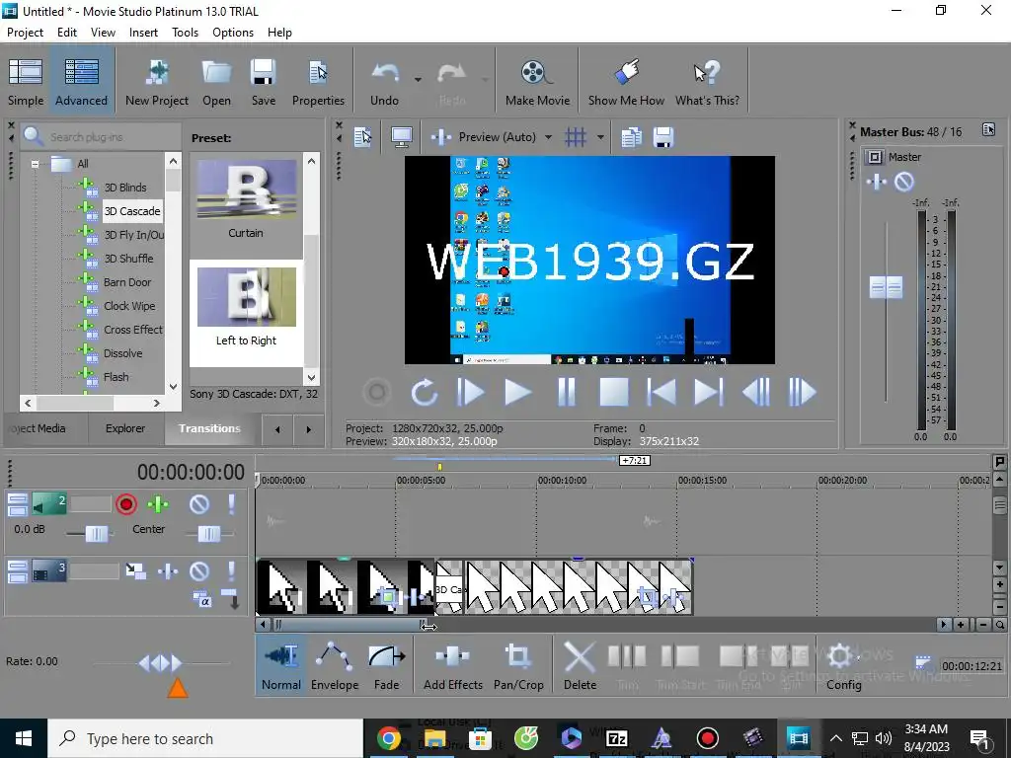Select the Envelope edit tool
The image size is (1011, 758).
pos(334,666)
